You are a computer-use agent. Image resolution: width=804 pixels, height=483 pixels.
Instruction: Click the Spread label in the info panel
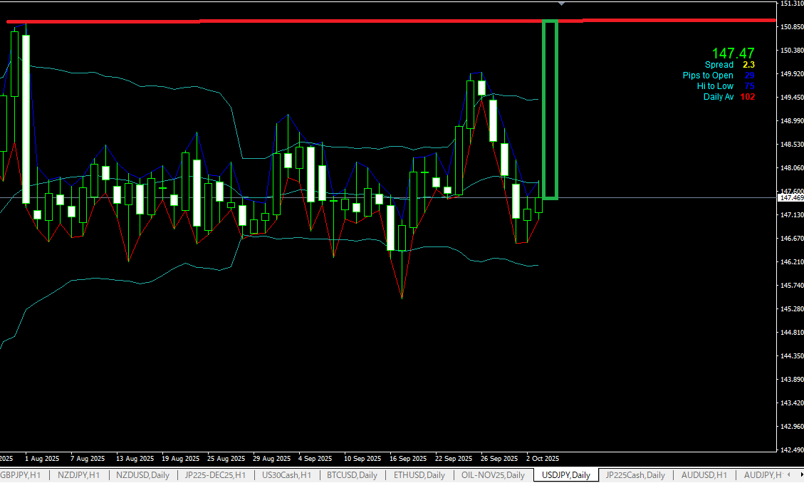pyautogui.click(x=719, y=65)
